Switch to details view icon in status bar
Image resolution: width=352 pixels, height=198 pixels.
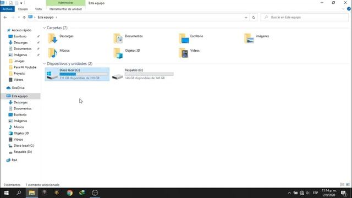pyautogui.click(x=342, y=185)
